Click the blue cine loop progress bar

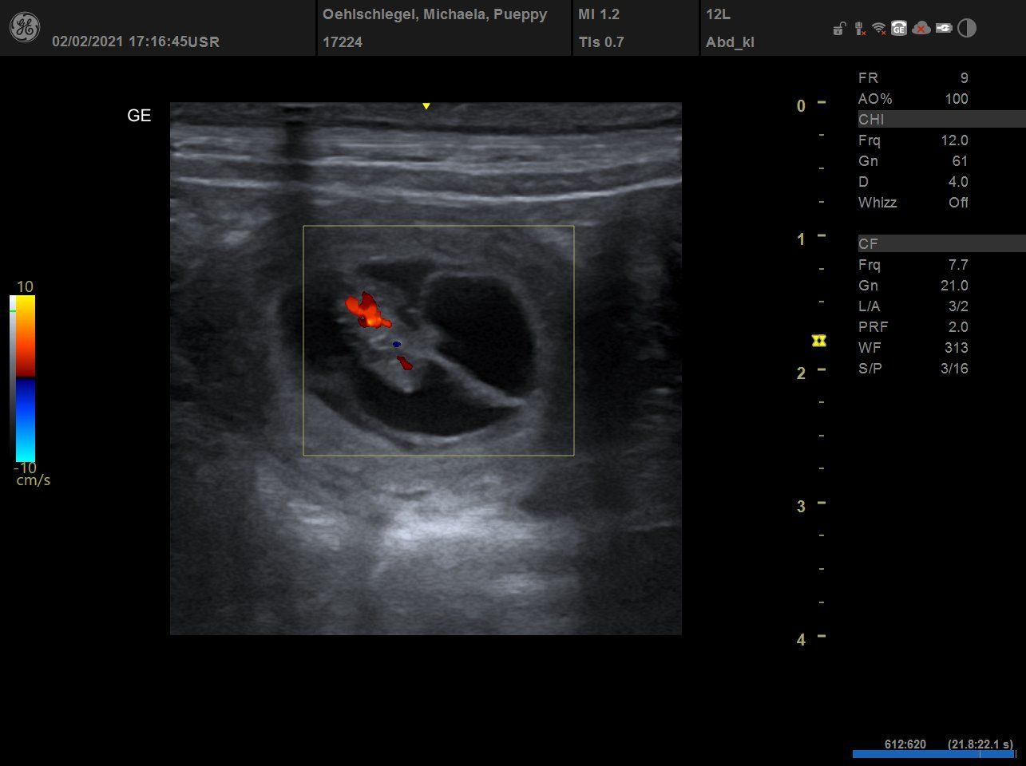tap(933, 754)
